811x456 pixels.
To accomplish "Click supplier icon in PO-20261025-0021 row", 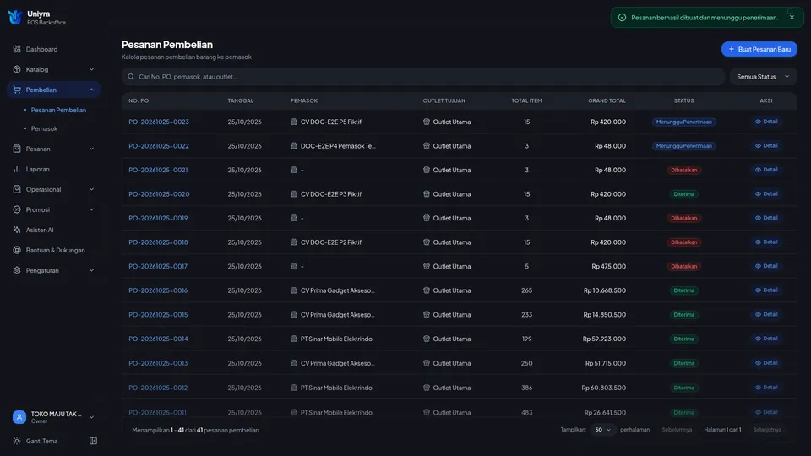I will [x=294, y=170].
